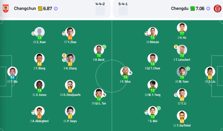Click goal icon on R. Berić
The image size is (223, 131).
(104, 47)
